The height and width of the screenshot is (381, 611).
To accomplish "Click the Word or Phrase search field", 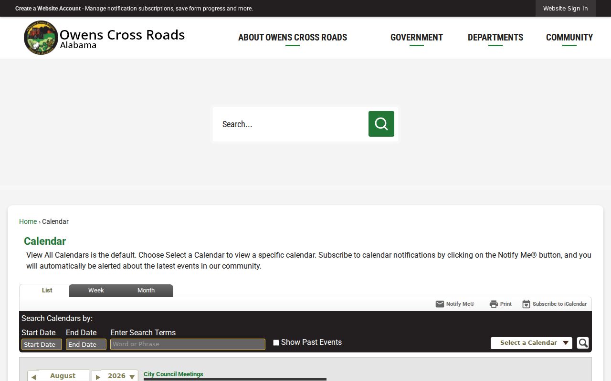I will [188, 344].
